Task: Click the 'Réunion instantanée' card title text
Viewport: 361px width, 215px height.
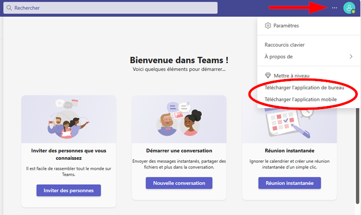Action: 290,150
